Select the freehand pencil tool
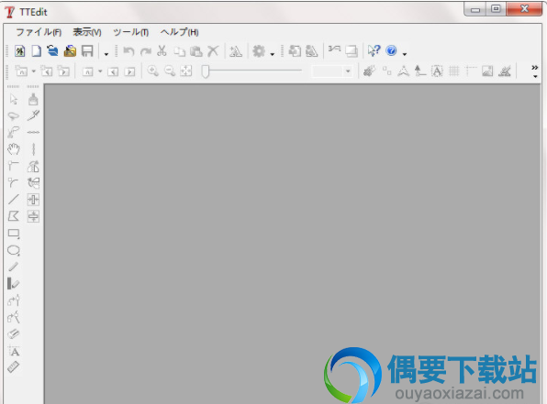This screenshot has height=404, width=547. (14, 267)
